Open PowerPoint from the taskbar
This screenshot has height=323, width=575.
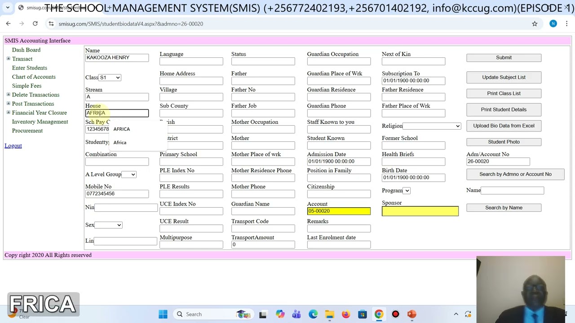(412, 314)
